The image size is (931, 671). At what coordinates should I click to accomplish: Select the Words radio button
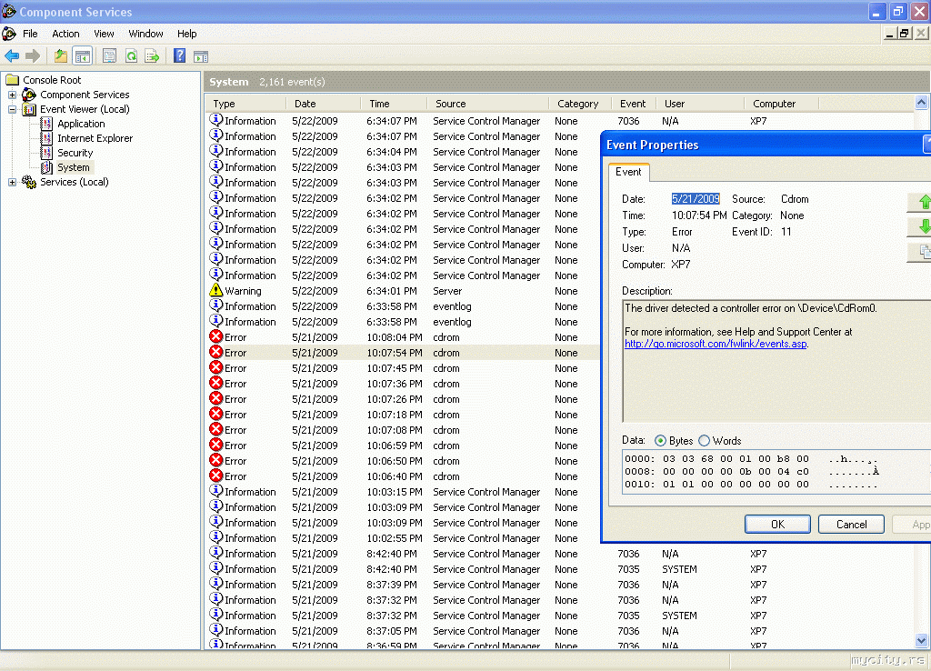705,441
